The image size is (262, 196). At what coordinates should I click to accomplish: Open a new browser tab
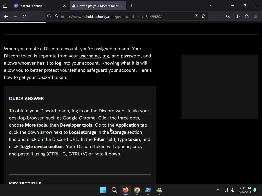132,6
